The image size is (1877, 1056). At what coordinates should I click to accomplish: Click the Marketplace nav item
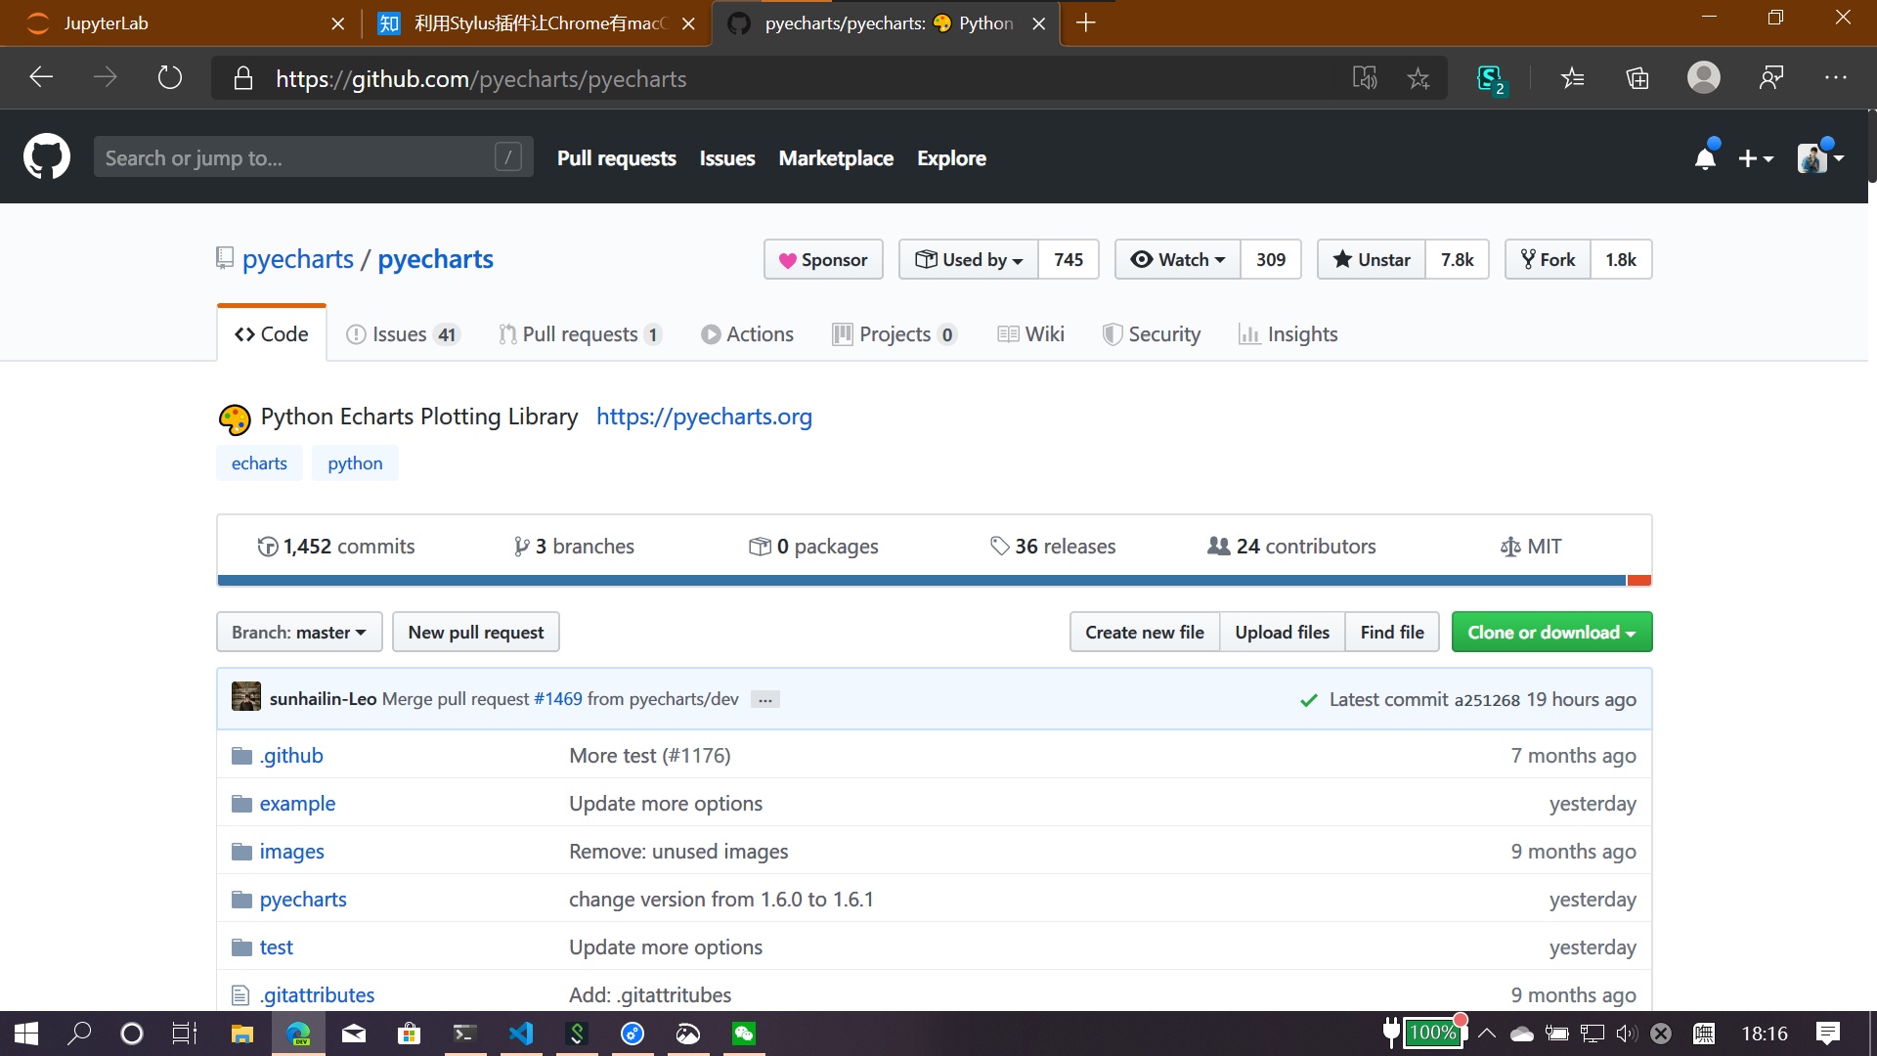tap(836, 158)
